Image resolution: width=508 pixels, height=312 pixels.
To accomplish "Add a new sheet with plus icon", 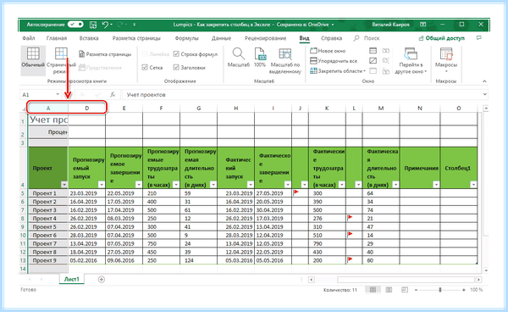I will pos(102,279).
